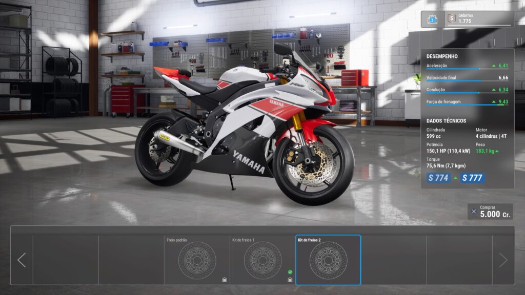Click the Condução performance bar
525x295 pixels.
tap(467, 93)
